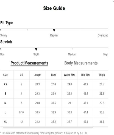114x135 pixels.
Task: Click the XS size row label
Action: tap(5, 84)
